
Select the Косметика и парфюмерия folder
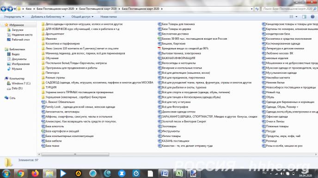62,43
